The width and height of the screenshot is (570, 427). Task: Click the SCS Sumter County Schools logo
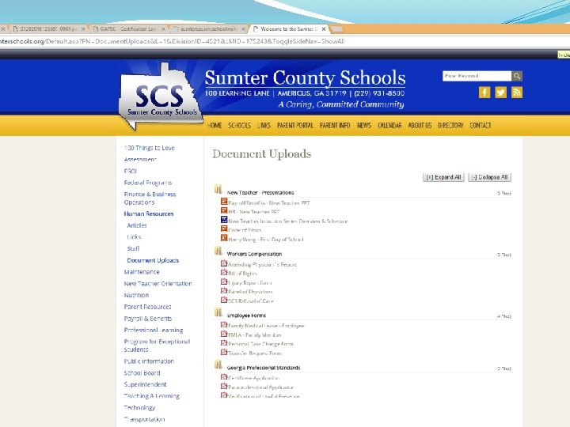pyautogui.click(x=160, y=97)
